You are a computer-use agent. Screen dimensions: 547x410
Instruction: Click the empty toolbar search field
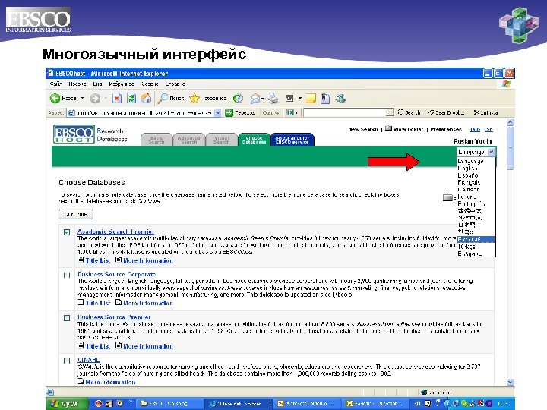point(345,112)
